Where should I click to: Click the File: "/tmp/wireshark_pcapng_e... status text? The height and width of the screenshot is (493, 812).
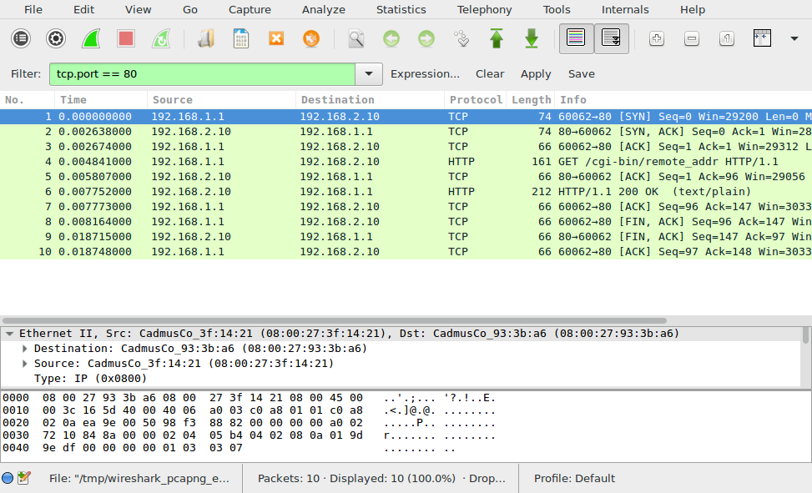(x=139, y=479)
